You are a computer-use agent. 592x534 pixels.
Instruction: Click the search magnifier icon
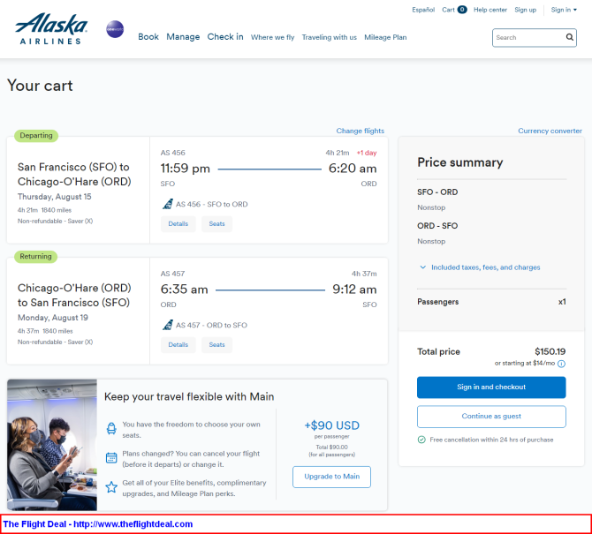tap(569, 37)
